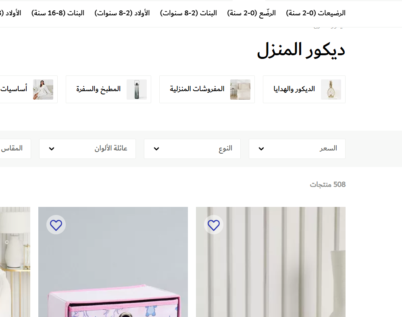
Task: Open المفروشات المنزلية category
Action: click(x=207, y=89)
